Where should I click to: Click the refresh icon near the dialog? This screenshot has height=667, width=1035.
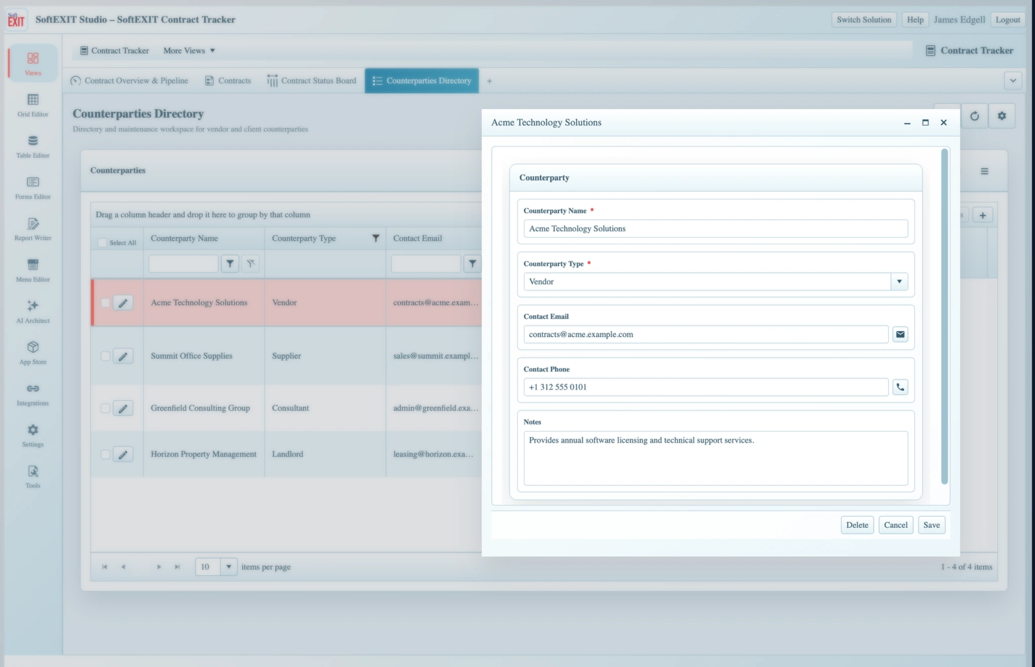[x=974, y=116]
